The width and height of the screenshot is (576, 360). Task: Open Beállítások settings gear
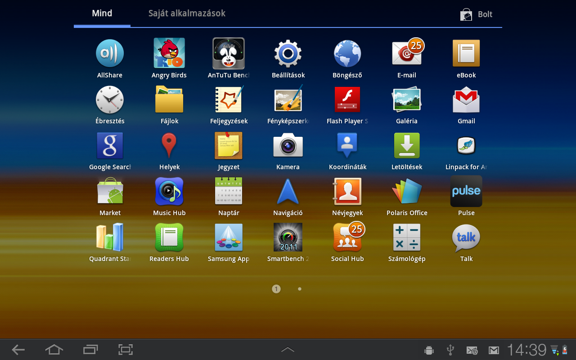point(288,54)
